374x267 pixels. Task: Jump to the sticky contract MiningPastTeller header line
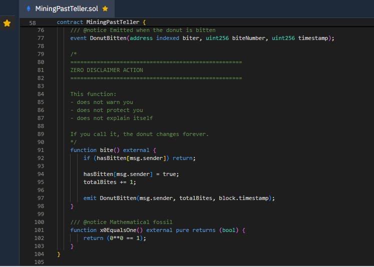coord(101,22)
